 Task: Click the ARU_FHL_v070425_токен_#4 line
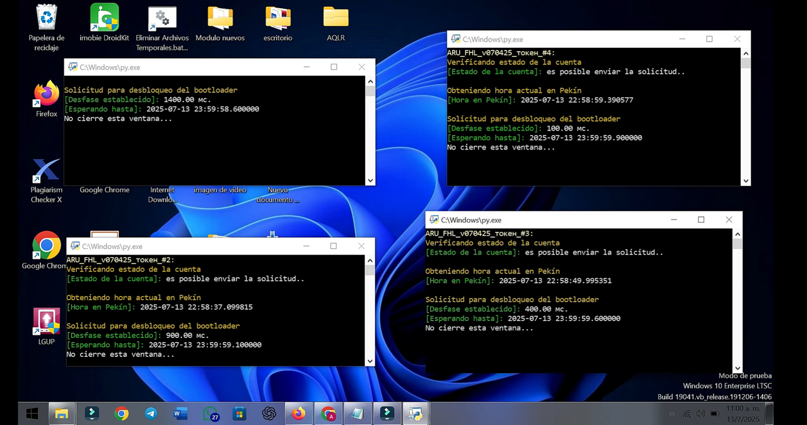tap(501, 53)
